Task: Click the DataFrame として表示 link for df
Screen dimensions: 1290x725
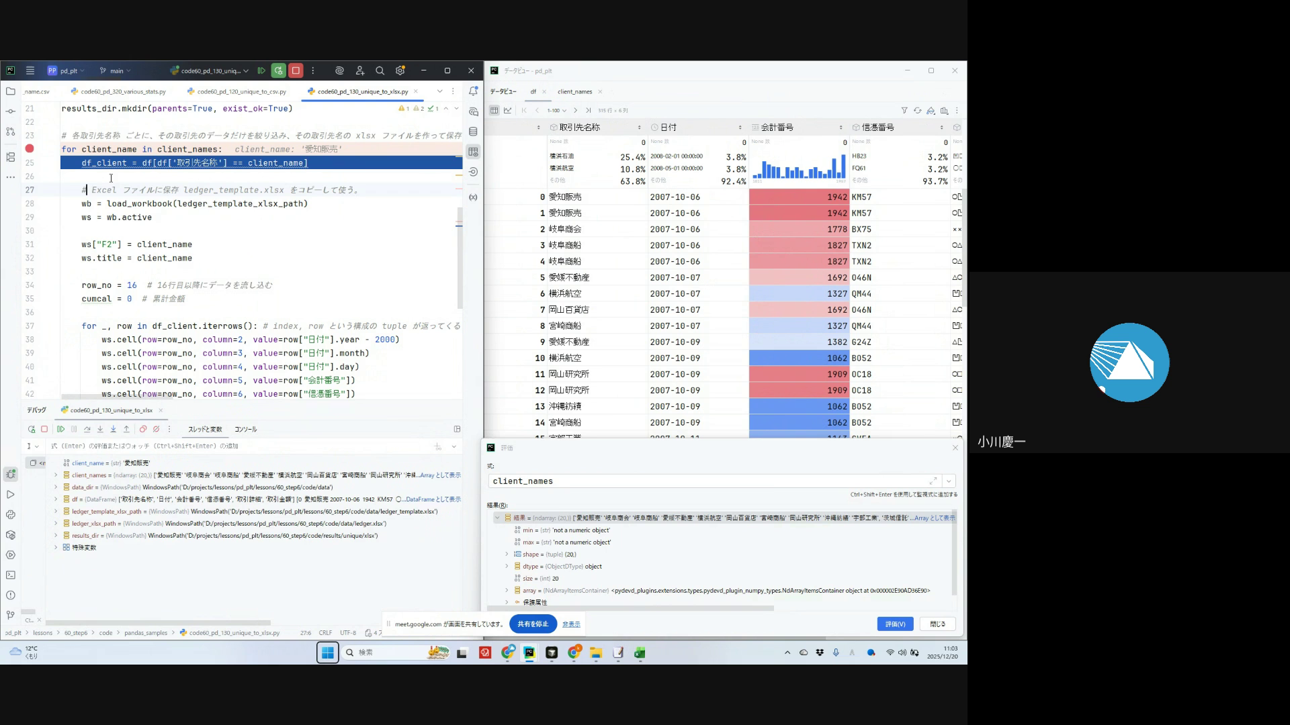Action: point(433,499)
